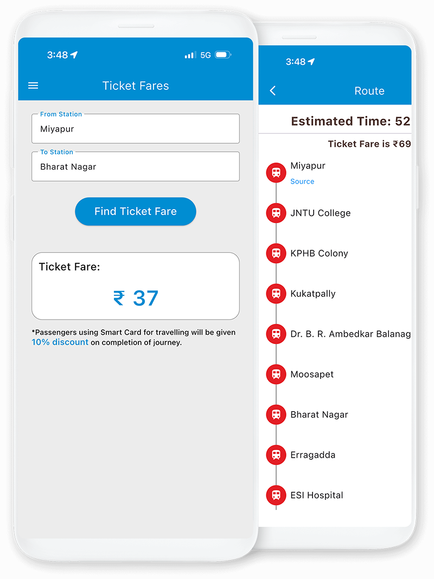Click the Miyapur station train icon
Image resolution: width=434 pixels, height=579 pixels.
click(x=276, y=173)
